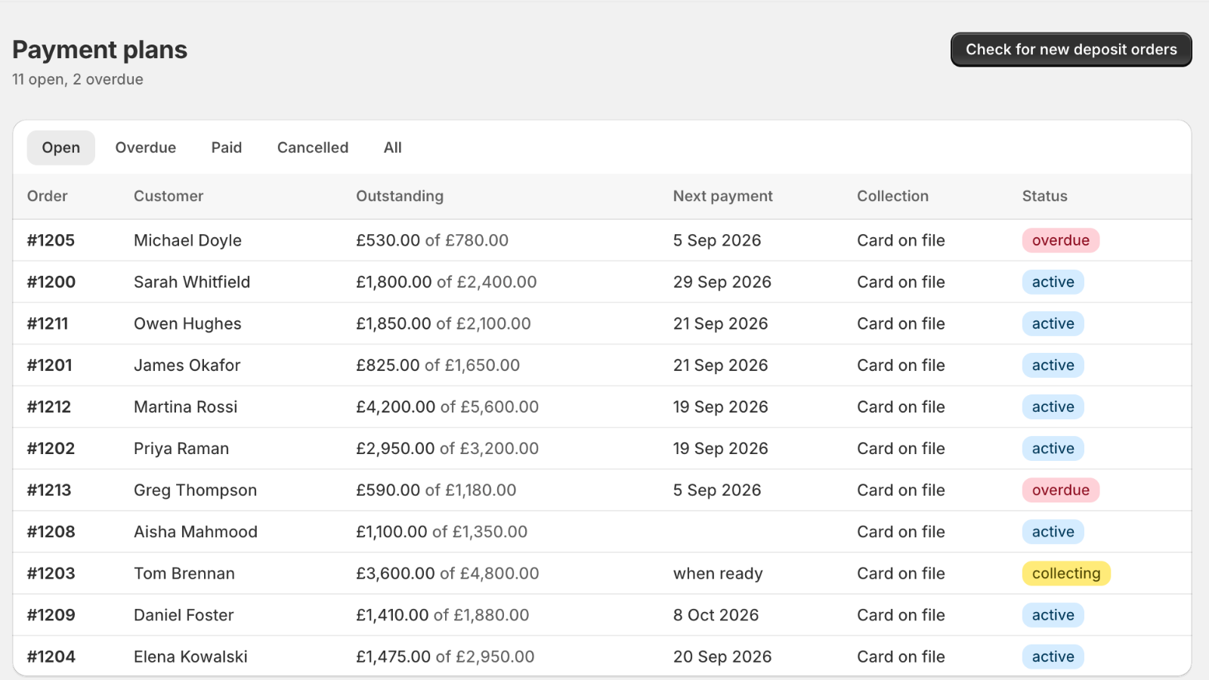Open order #1205
This screenshot has height=680, width=1209.
pyautogui.click(x=51, y=240)
